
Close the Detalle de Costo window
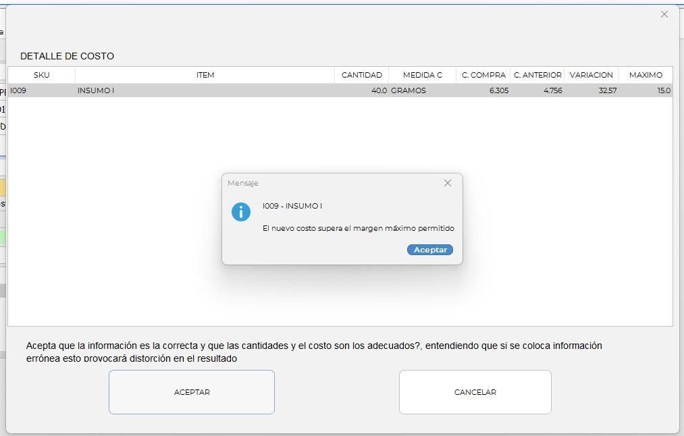coord(664,14)
